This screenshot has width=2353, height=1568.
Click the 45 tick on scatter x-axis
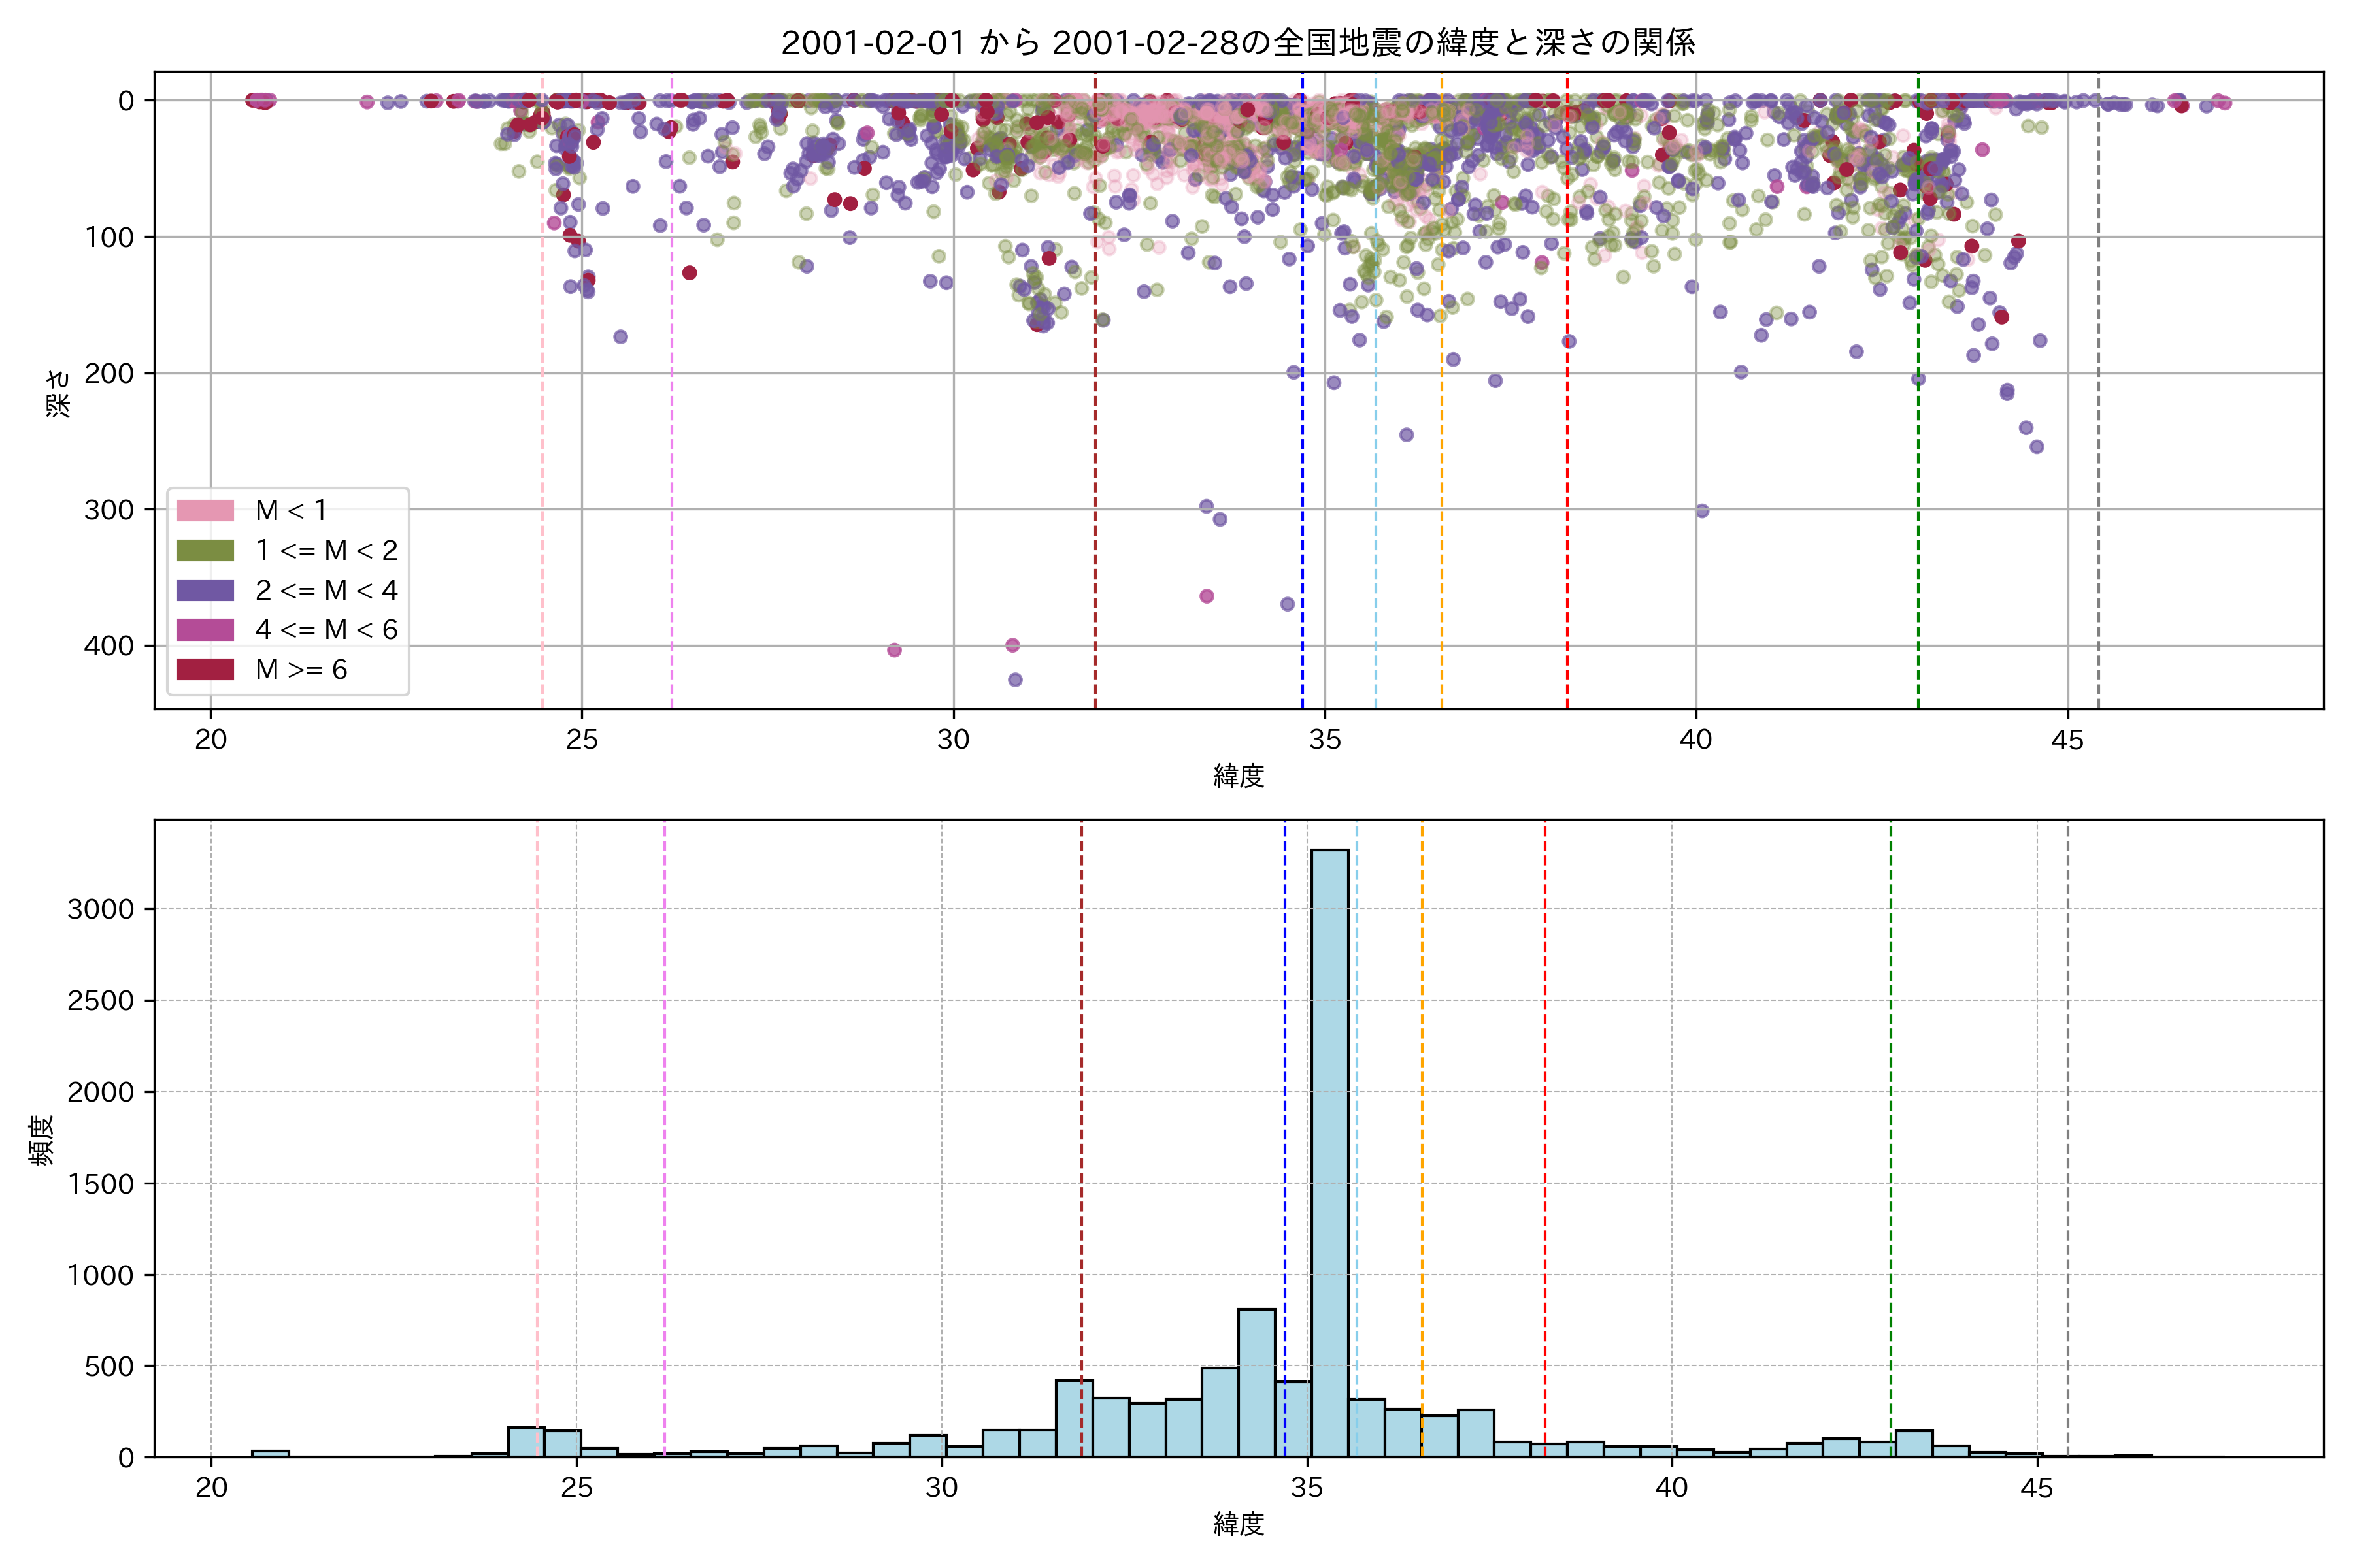(2067, 740)
